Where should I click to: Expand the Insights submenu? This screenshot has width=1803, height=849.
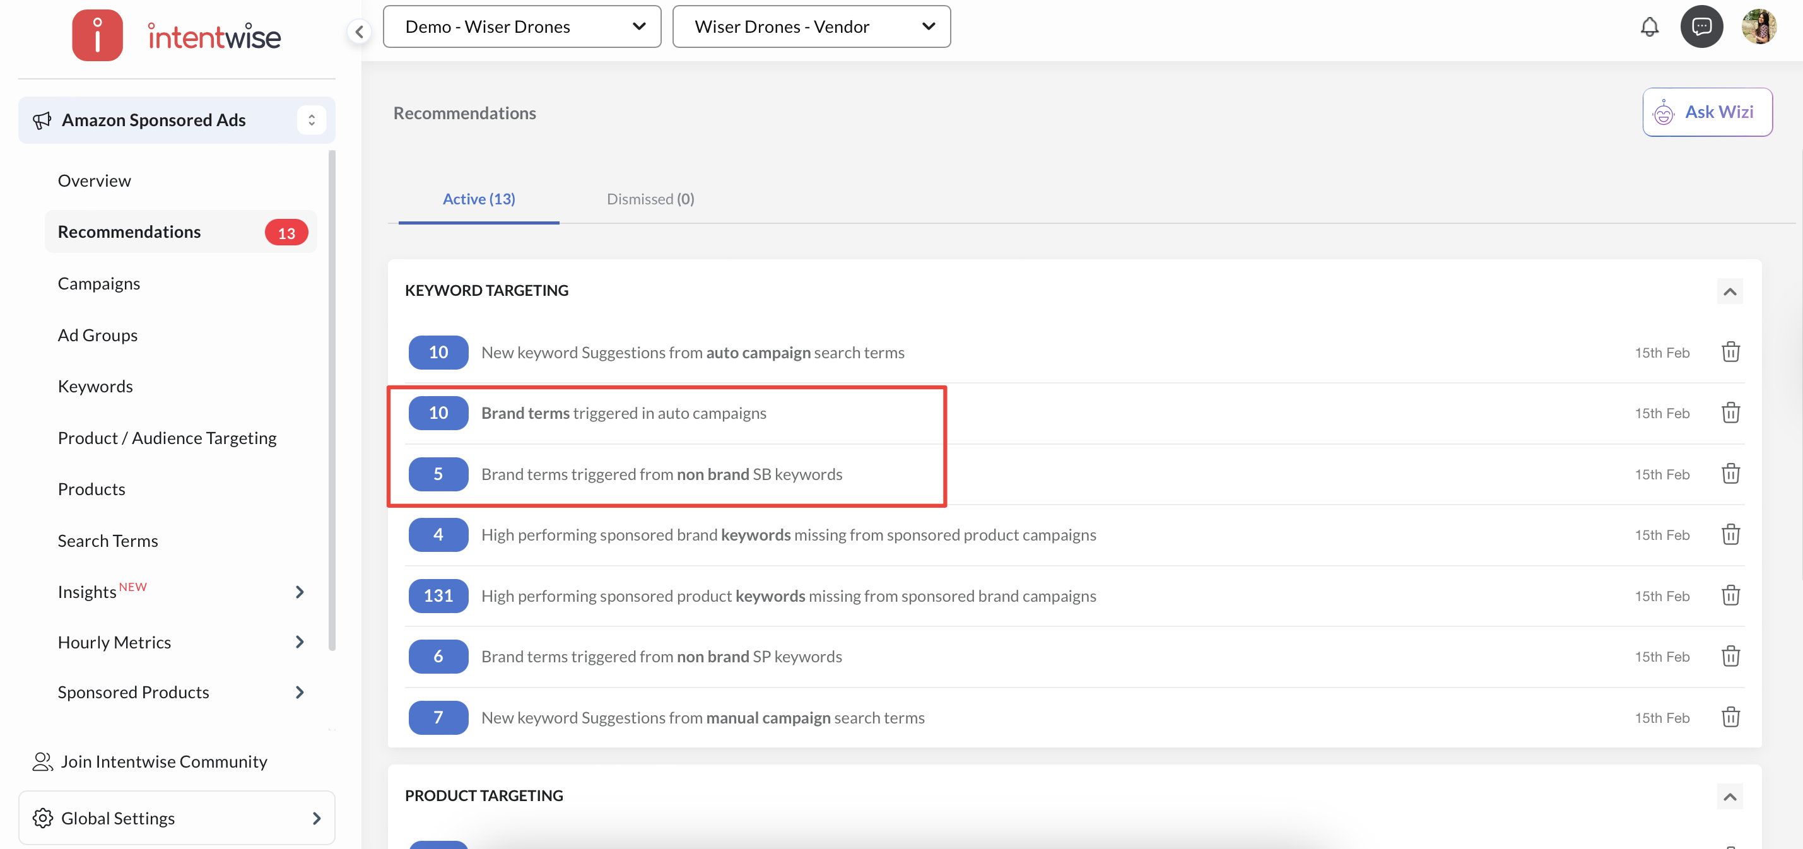[x=300, y=592]
